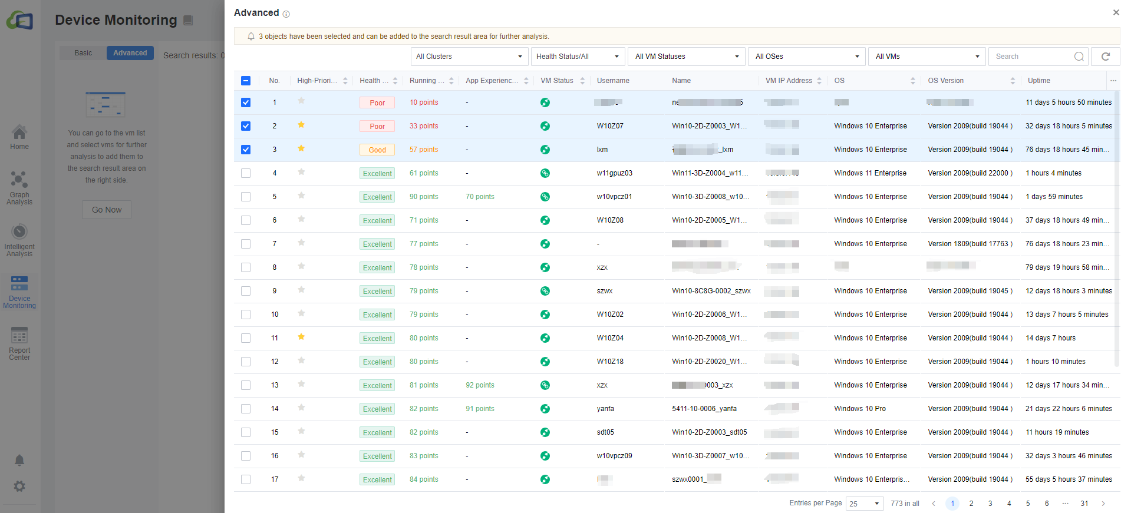1121x513 pixels.
Task: Expand the All Clusters dropdown
Action: (469, 57)
